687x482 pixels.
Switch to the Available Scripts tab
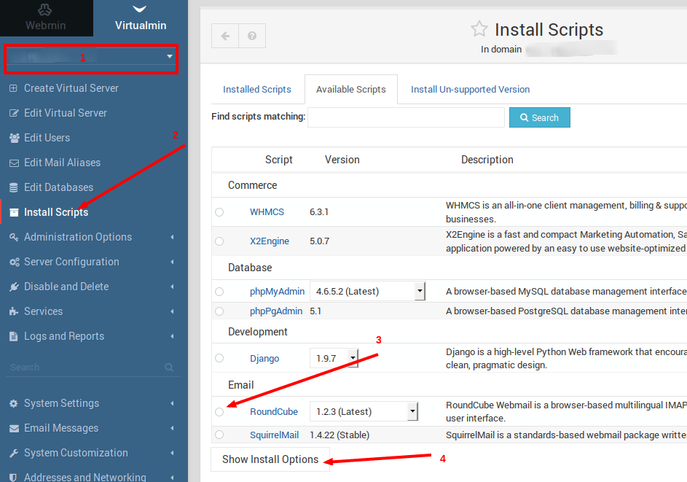(351, 90)
